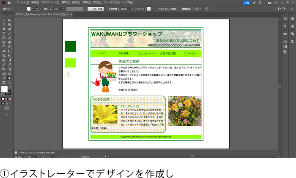This screenshot has height=178, width=296.
Task: Open the Paragraph panel icon
Action: [285, 26]
